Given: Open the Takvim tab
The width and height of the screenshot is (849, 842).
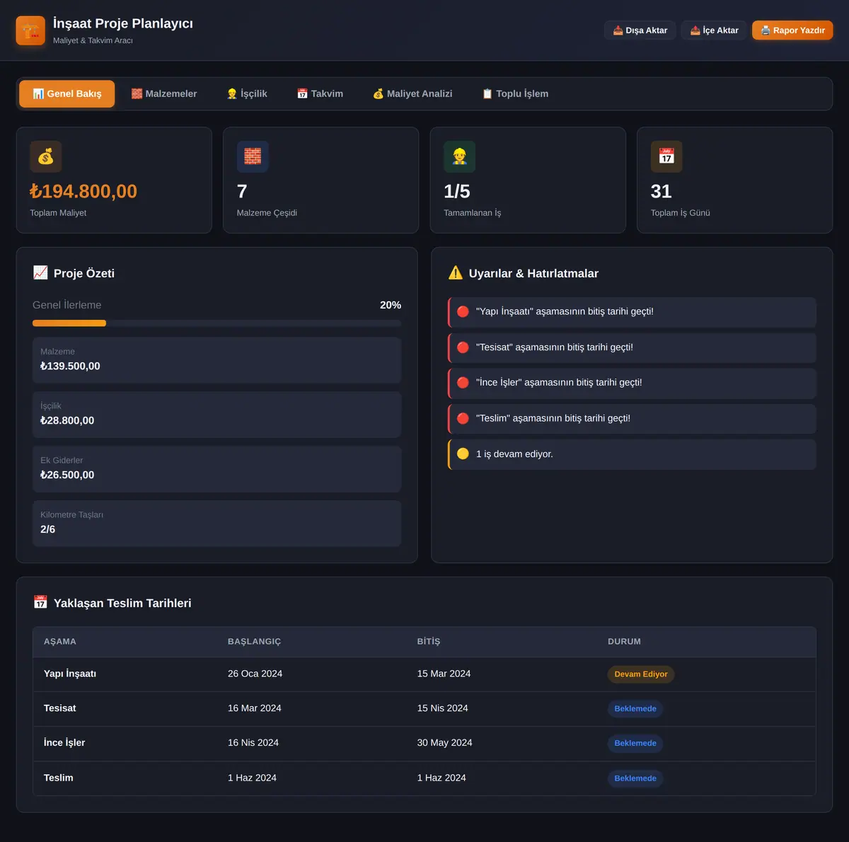Looking at the screenshot, I should click(x=320, y=94).
